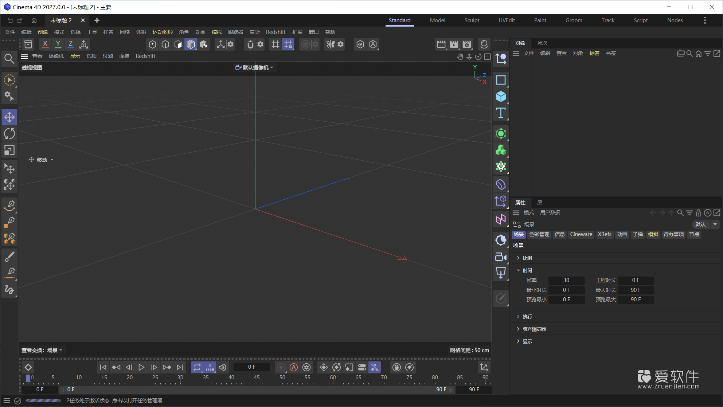Switch to the 场次 tab
Viewport: 723px width, 407px height.
pyautogui.click(x=542, y=43)
